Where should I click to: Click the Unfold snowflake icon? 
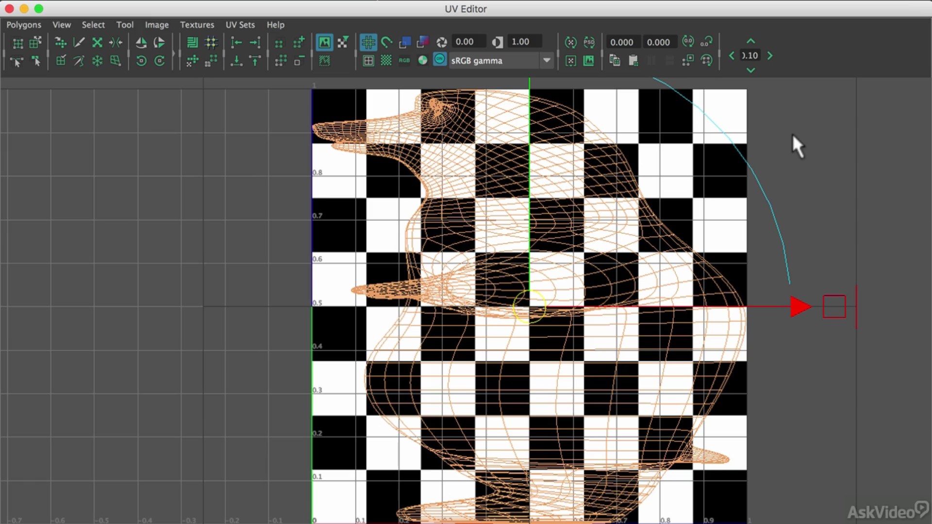click(98, 61)
